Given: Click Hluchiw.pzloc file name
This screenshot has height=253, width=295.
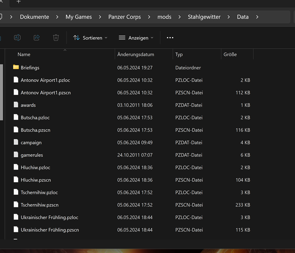Looking at the screenshot, I should (x=35, y=167).
